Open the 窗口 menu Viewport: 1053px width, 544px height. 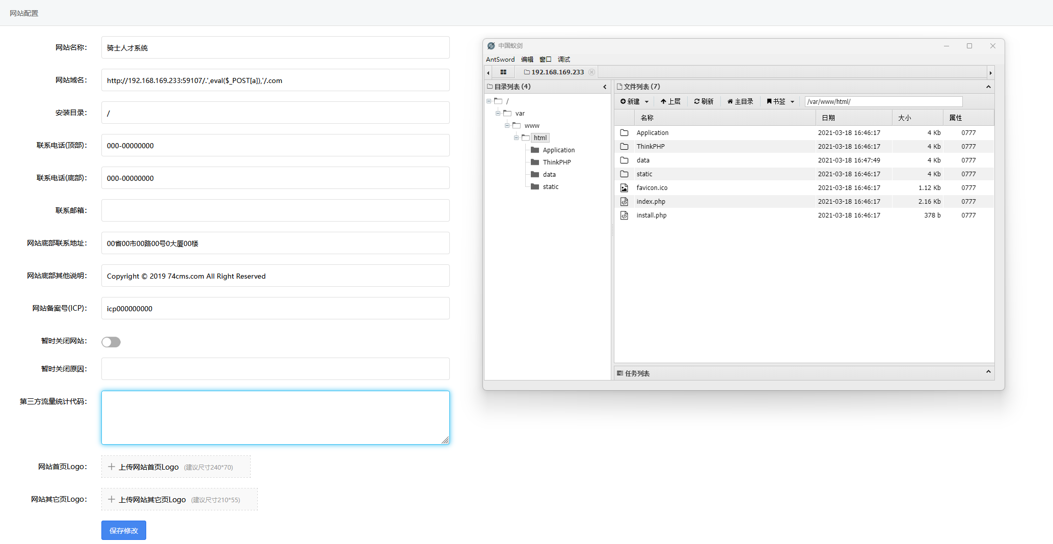(546, 60)
